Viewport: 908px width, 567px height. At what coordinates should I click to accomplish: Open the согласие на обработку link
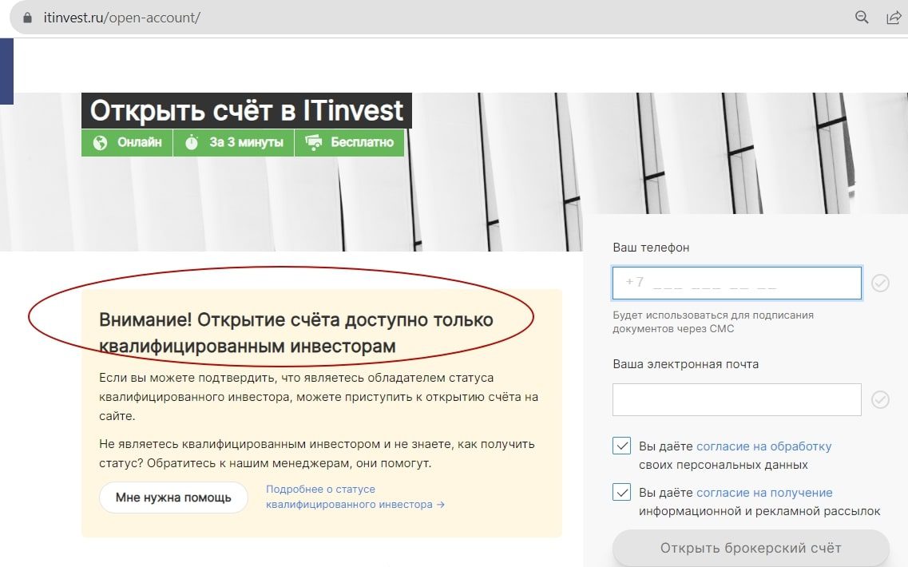tap(763, 446)
